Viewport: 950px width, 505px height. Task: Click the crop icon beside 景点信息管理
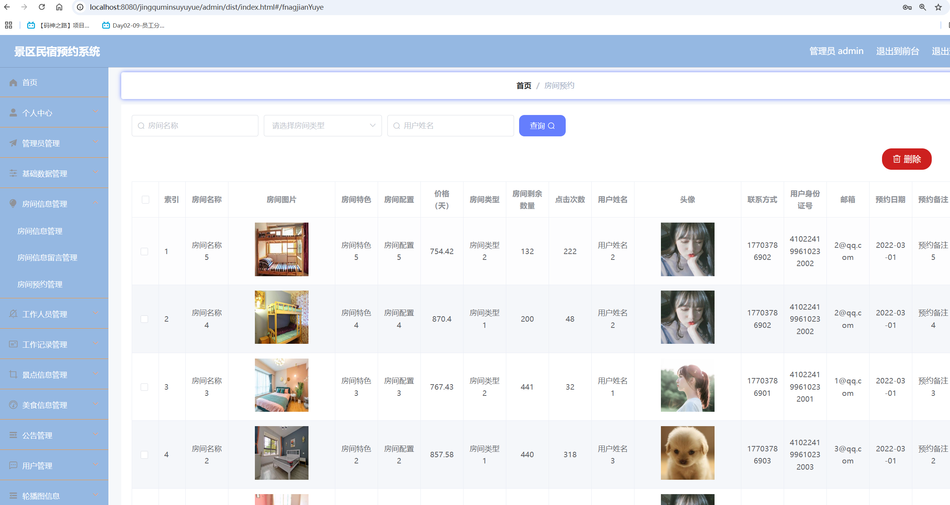point(13,374)
